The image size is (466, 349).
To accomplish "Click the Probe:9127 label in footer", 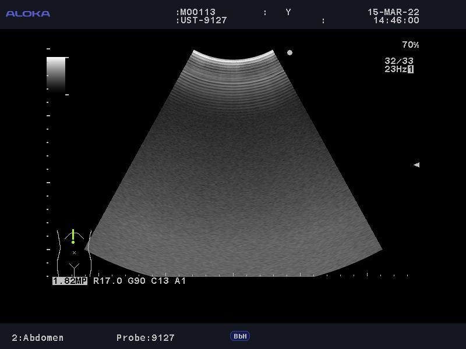I will 146,337.
